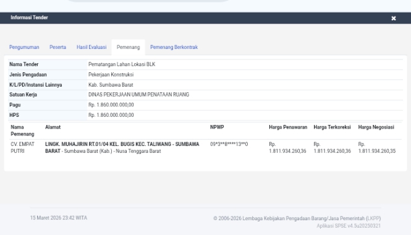The height and width of the screenshot is (235, 411).
Task: Click 'Kab. Sumbawa Barat' value
Action: 111,85
